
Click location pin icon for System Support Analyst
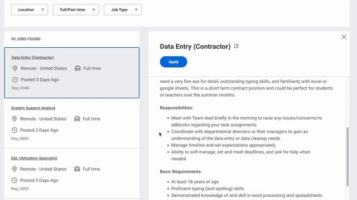click(x=15, y=119)
